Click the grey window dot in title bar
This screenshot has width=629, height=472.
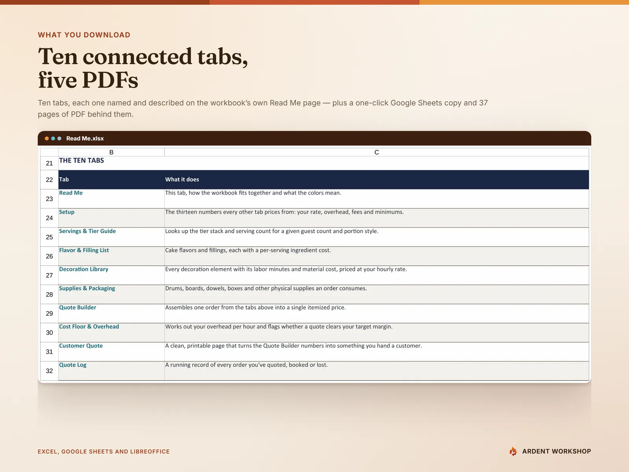(59, 138)
